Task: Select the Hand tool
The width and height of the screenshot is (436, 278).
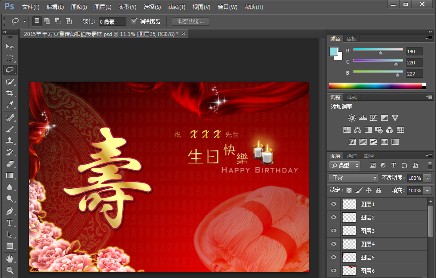Action: (10, 259)
